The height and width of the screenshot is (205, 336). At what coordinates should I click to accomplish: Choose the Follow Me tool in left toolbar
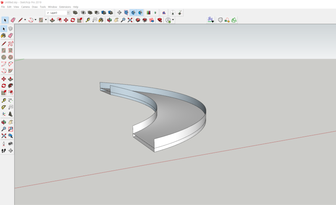tap(10, 86)
